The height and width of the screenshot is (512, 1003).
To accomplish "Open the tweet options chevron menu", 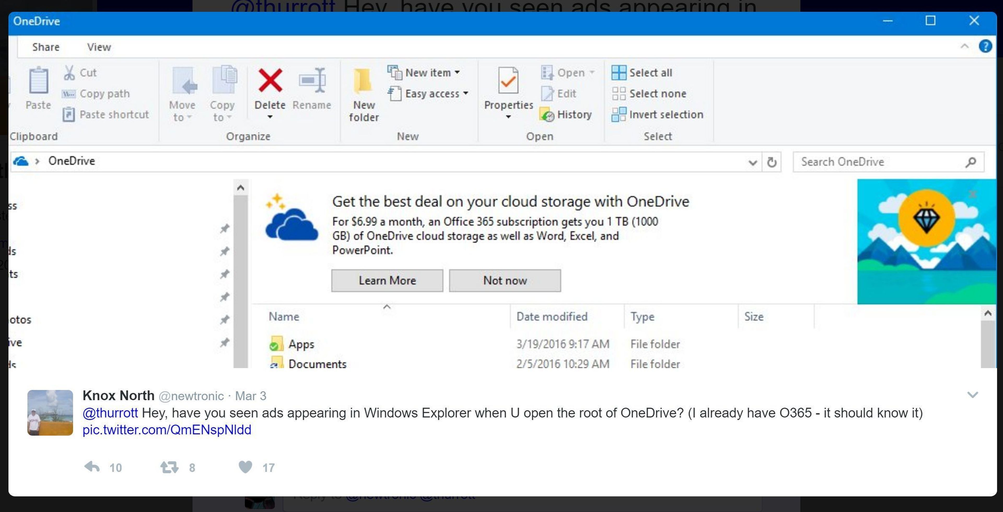I will coord(972,395).
